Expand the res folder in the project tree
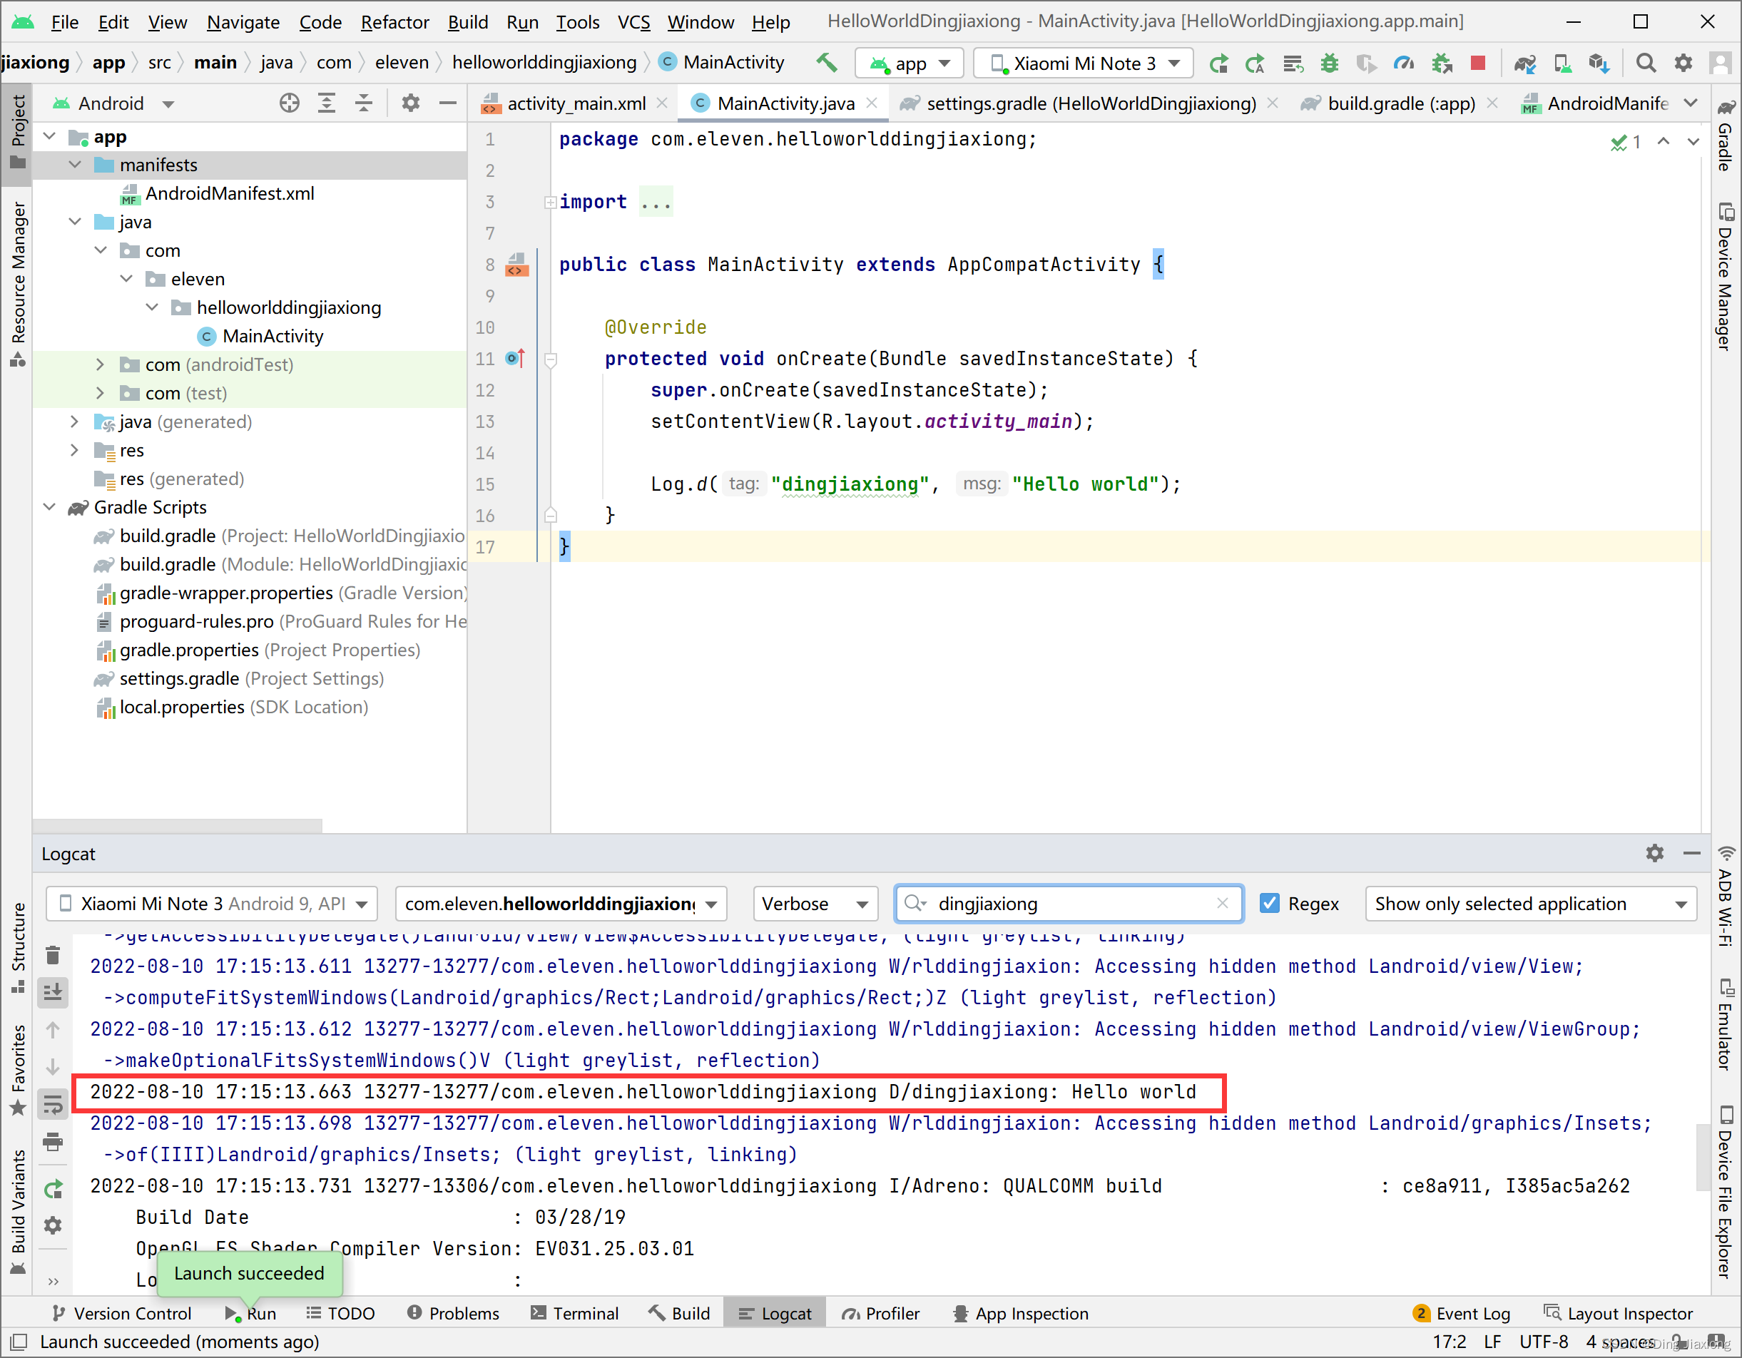 (x=74, y=451)
